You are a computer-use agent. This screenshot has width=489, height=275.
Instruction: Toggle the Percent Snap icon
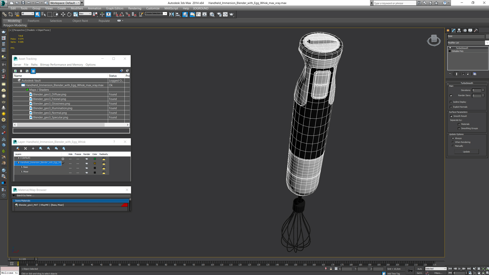[x=128, y=14]
